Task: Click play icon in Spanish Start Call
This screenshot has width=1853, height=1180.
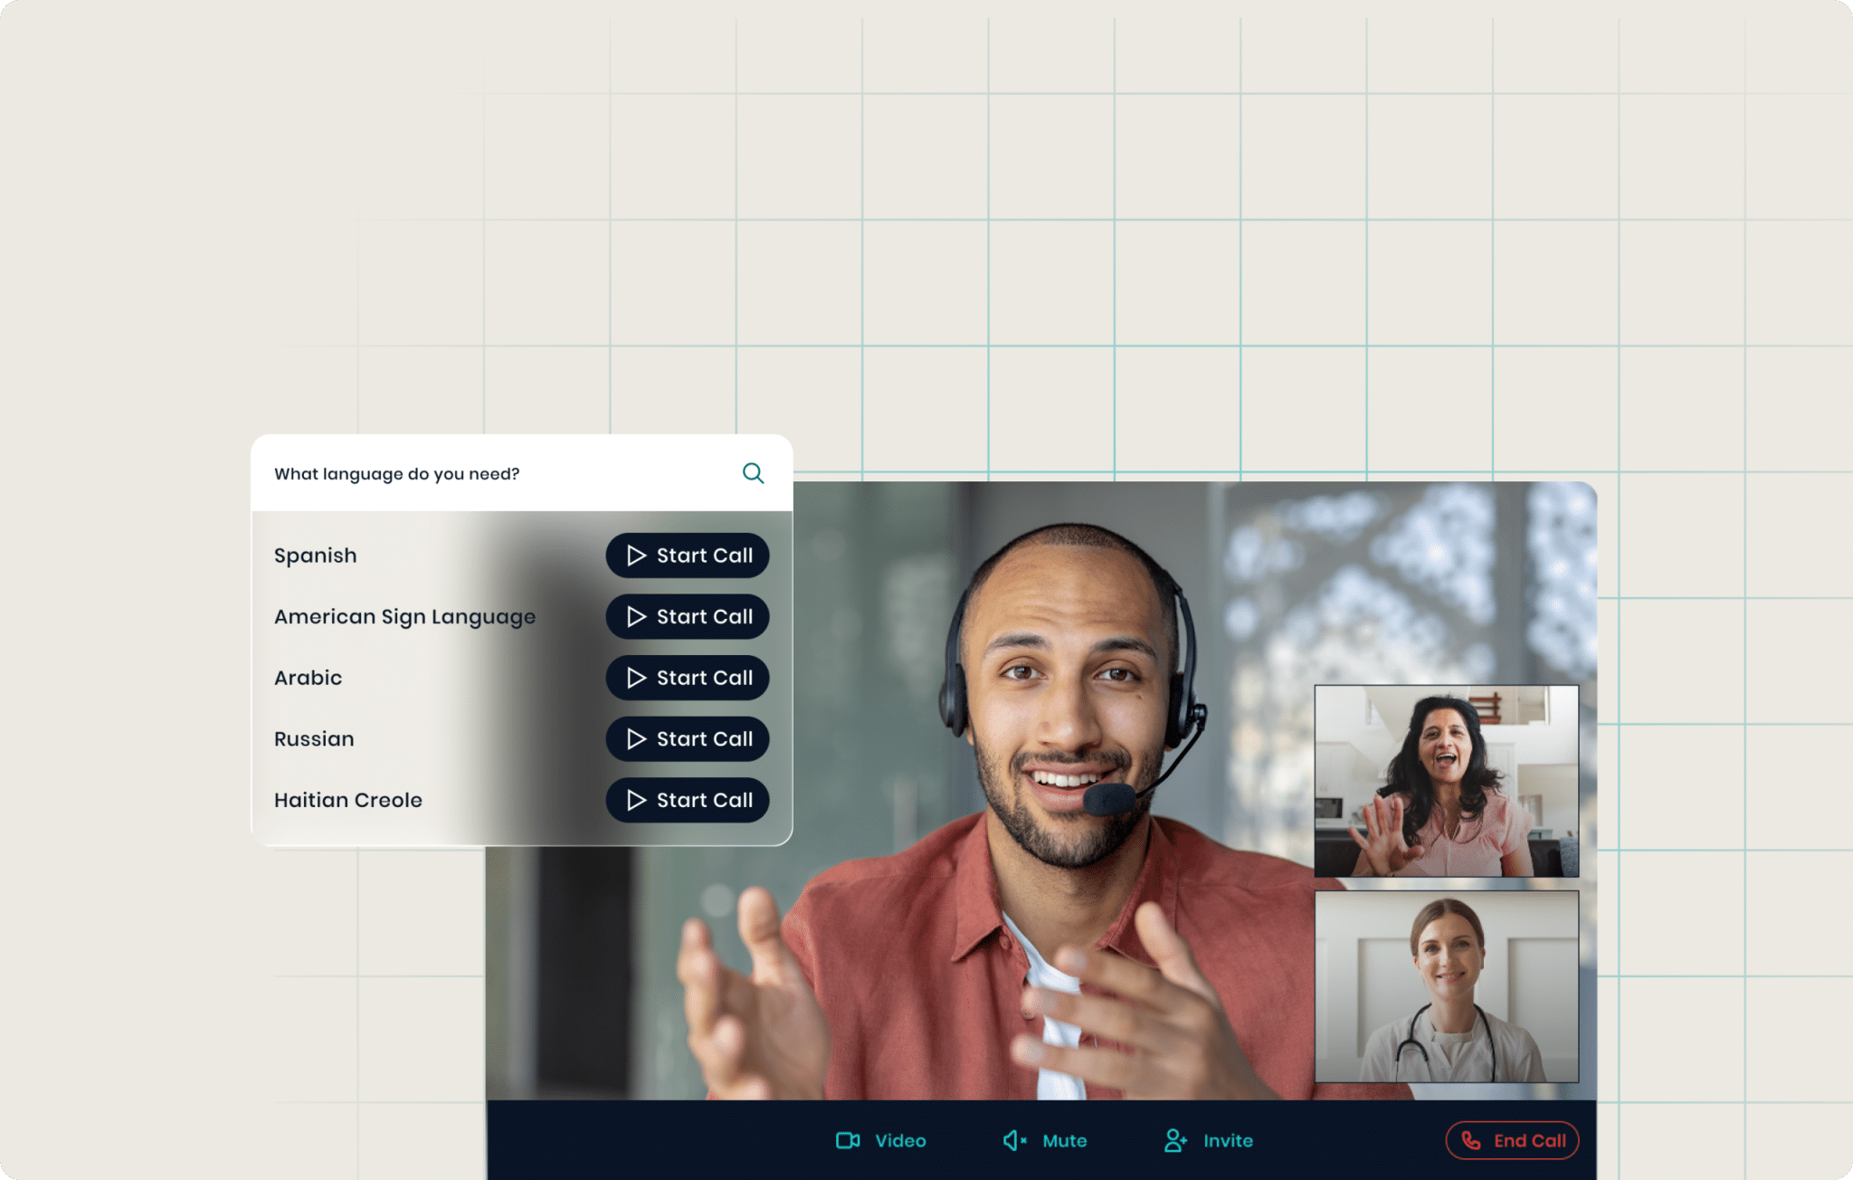Action: pyautogui.click(x=636, y=556)
